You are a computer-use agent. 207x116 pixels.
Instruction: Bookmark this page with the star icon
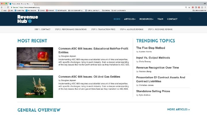(x=189, y=7)
